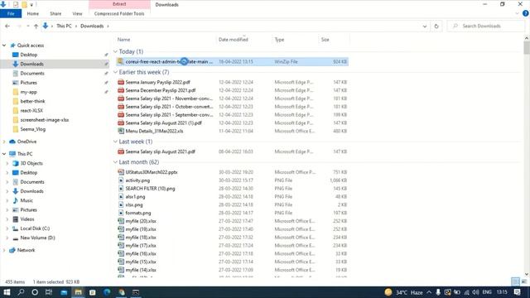Expand Network in the navigation pane
530x298 pixels.
(4, 250)
